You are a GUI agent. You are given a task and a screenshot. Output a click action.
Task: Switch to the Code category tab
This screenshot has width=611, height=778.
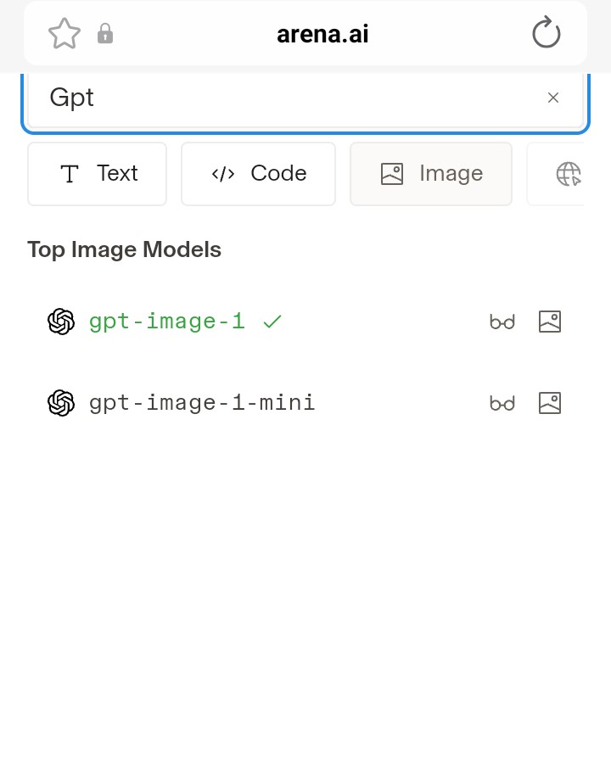tap(258, 174)
